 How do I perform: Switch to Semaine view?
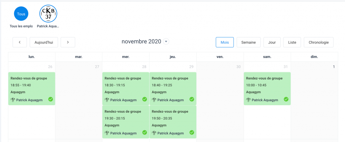coord(248,42)
